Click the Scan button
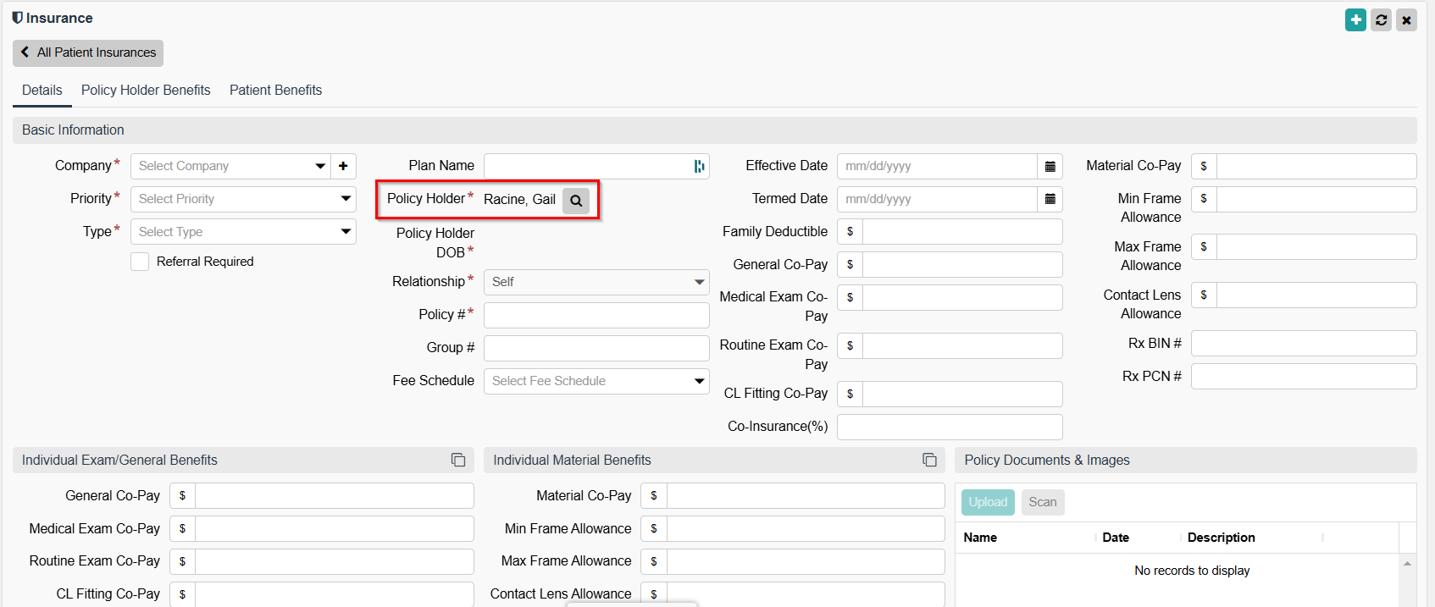 click(1042, 502)
